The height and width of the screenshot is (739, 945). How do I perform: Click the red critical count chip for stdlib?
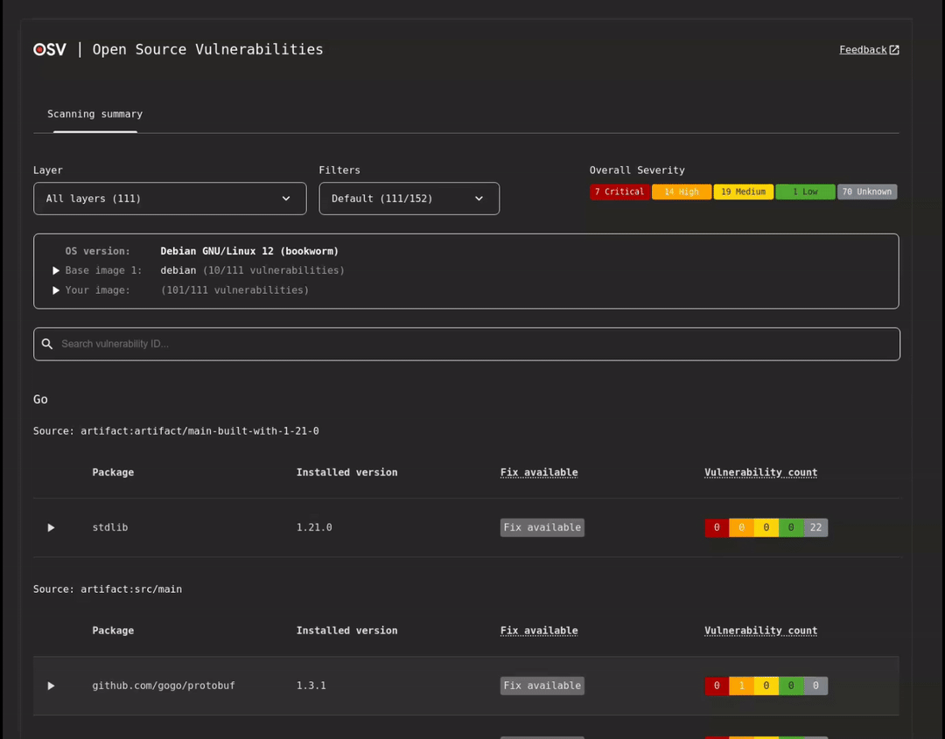[716, 526]
